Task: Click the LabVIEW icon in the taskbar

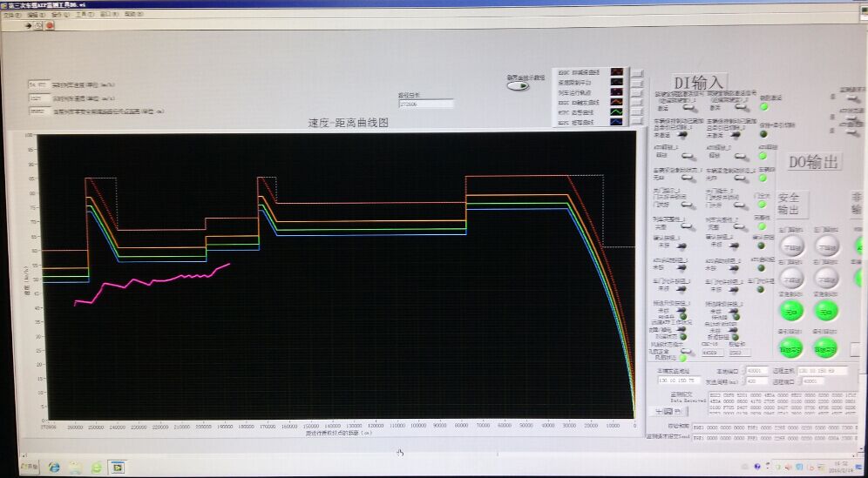Action: pyautogui.click(x=117, y=467)
